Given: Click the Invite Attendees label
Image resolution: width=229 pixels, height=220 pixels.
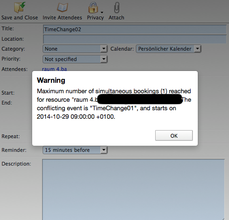Looking at the screenshot, I should coord(62,18).
